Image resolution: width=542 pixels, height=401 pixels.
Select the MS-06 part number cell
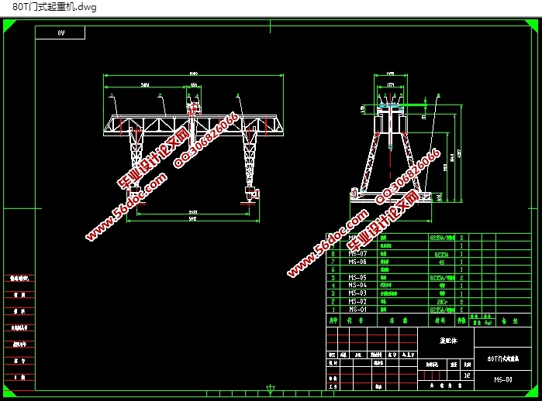[357, 262]
